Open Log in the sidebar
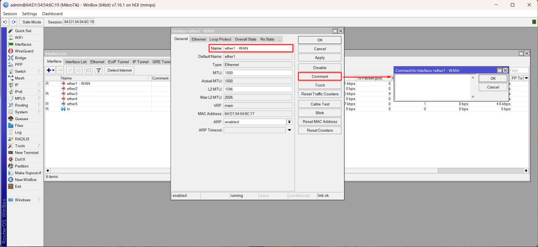Image resolution: width=538 pixels, height=247 pixels. tap(18, 132)
